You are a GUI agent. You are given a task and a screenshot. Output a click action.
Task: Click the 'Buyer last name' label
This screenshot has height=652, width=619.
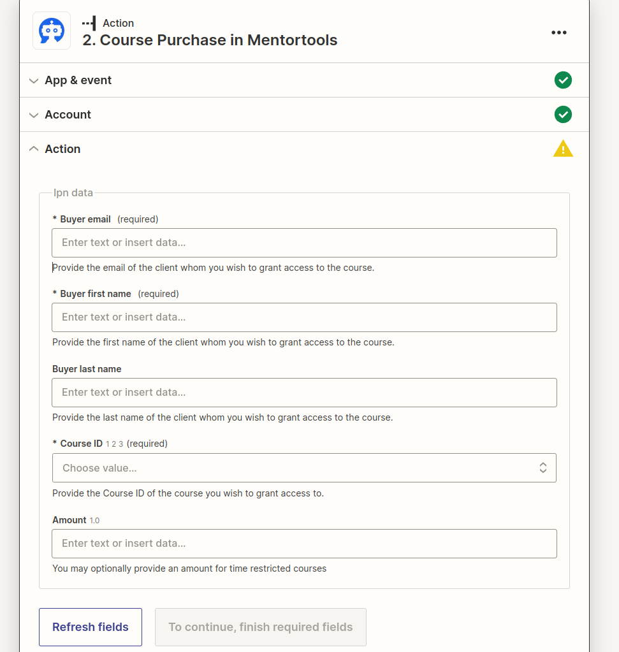click(x=87, y=369)
